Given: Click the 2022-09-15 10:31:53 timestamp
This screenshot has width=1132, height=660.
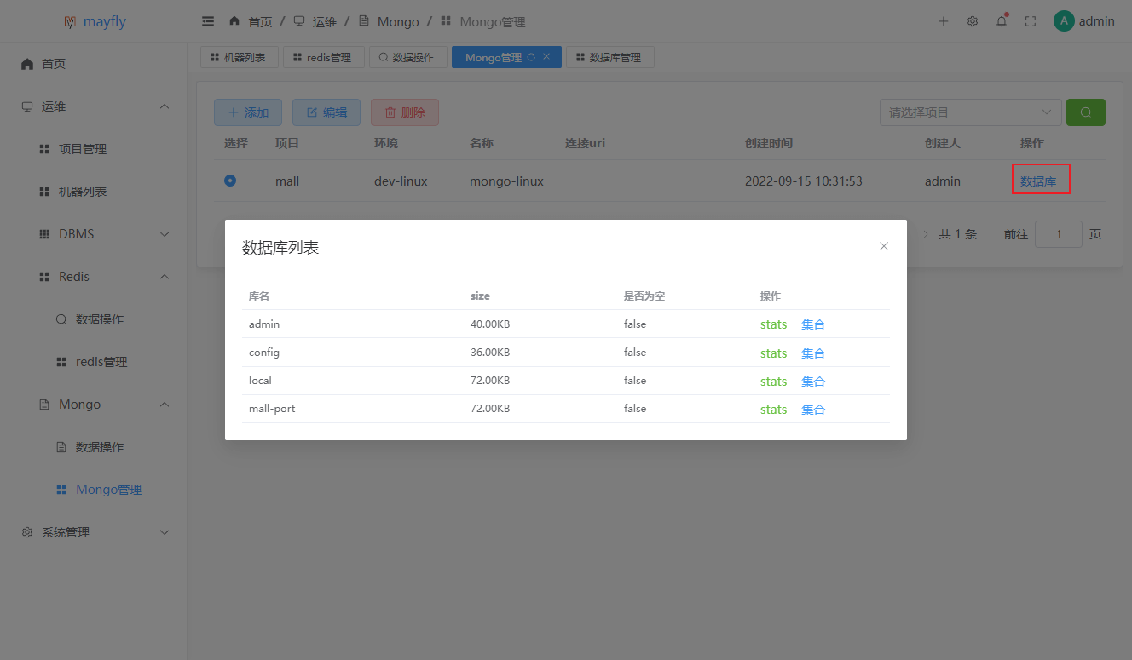Looking at the screenshot, I should [804, 181].
